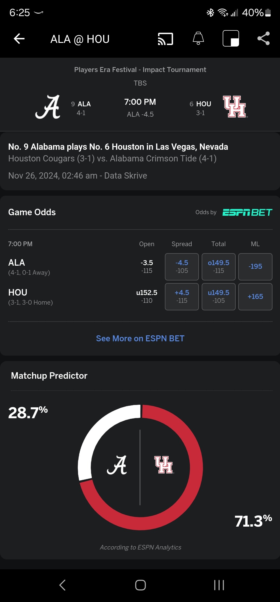
Task: Tap Alabama logo inside predictor chart
Action: (x=117, y=465)
